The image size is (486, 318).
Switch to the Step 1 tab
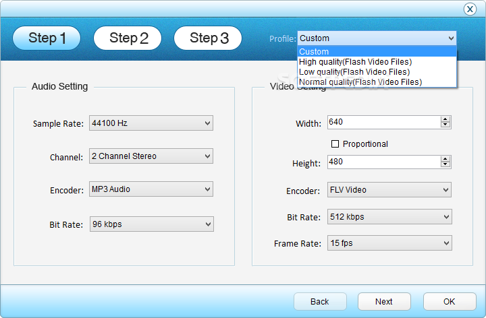point(47,38)
